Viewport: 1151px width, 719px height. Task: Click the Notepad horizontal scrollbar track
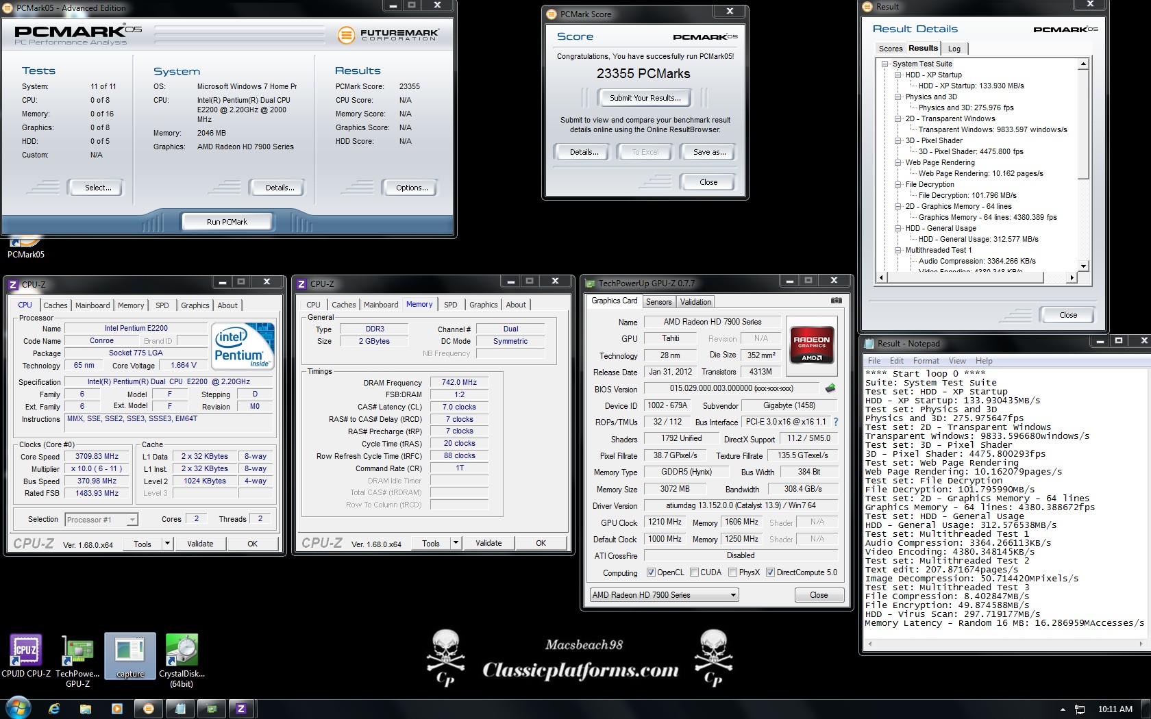tap(1006, 644)
